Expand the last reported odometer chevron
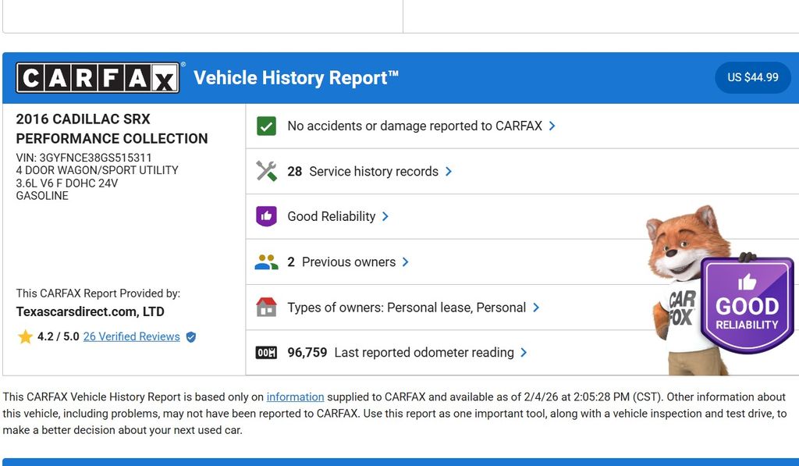The image size is (799, 466). (524, 353)
